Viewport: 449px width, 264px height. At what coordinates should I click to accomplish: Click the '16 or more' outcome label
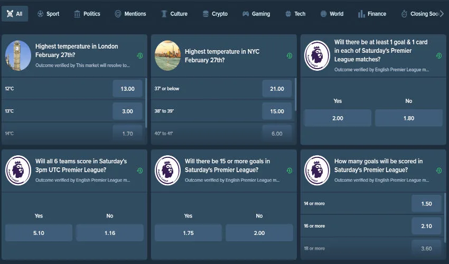click(x=314, y=226)
